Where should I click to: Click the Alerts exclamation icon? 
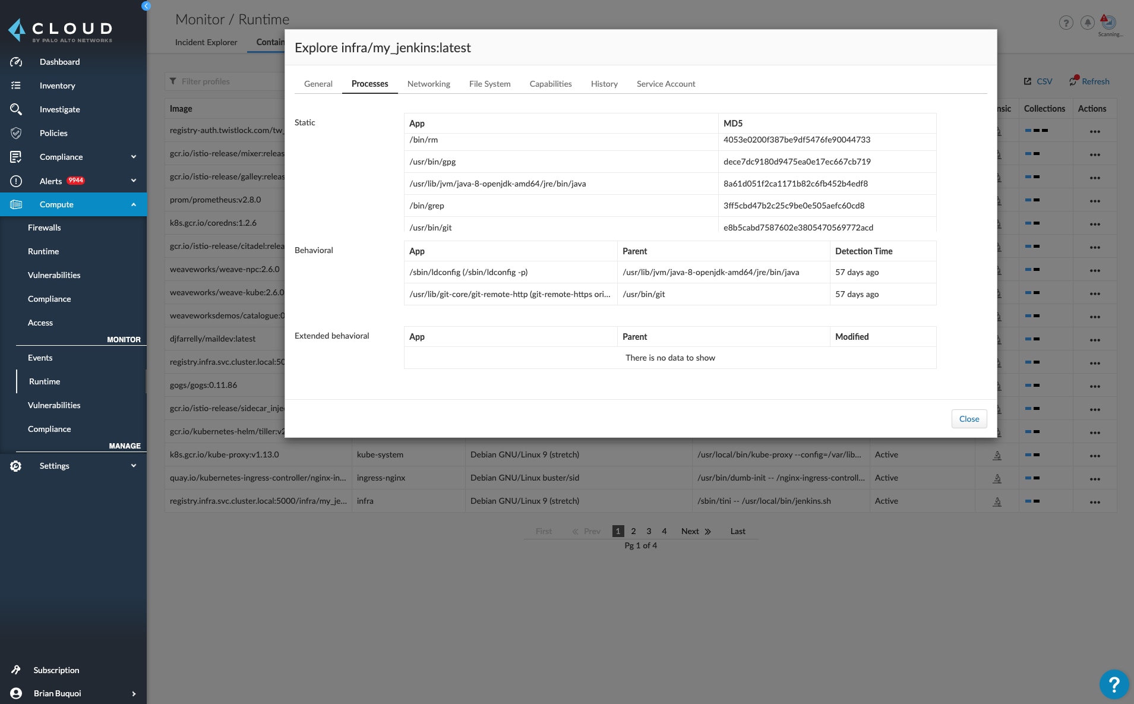[16, 181]
